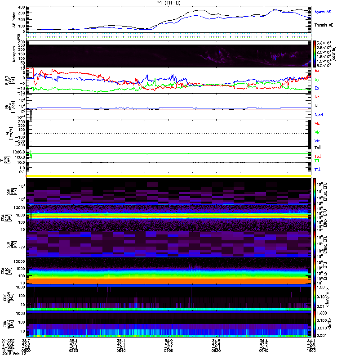Viewport: 337px width, 360px height.
Task: Click the '0900' time tick label
Action: click(x=168, y=351)
